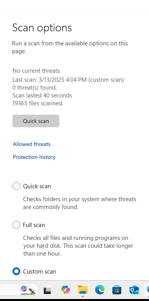Click the Scan options page heading

point(42,28)
